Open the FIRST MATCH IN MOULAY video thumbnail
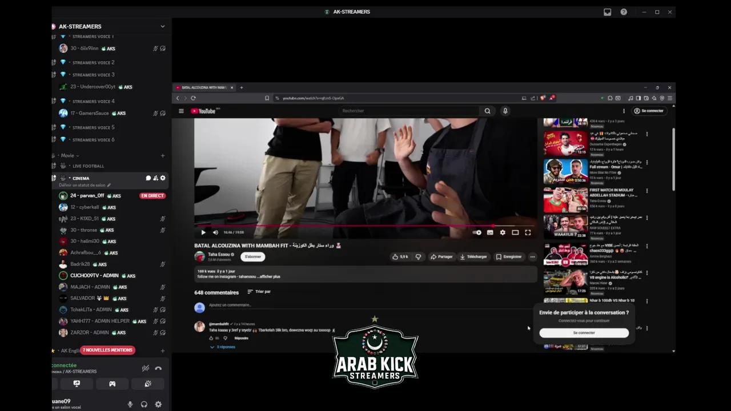731x411 pixels. click(565, 200)
